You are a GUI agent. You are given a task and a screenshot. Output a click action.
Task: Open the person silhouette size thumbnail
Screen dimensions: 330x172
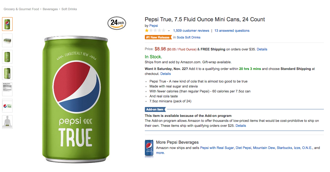pyautogui.click(x=7, y=122)
